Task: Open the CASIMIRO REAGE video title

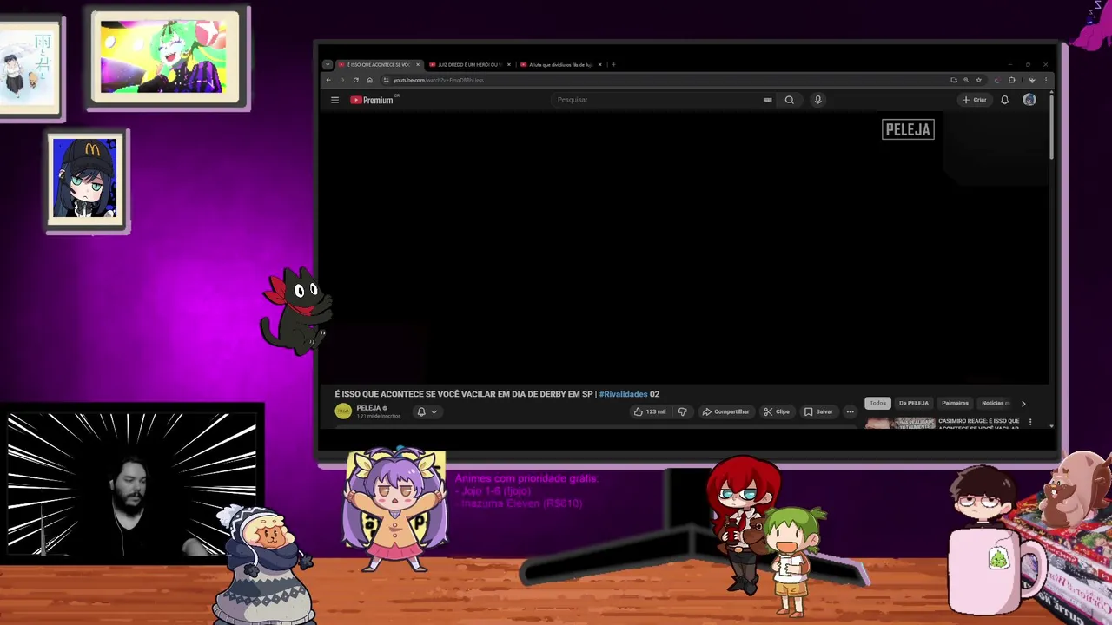Action: coord(979,424)
